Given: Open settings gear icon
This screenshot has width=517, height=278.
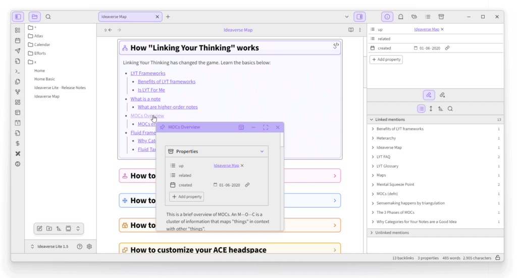Looking at the screenshot, I should click(x=89, y=246).
